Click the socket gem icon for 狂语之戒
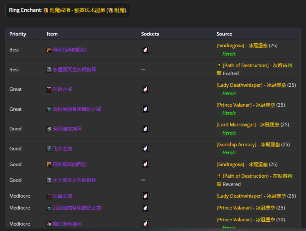The image size is (306, 231). (145, 89)
